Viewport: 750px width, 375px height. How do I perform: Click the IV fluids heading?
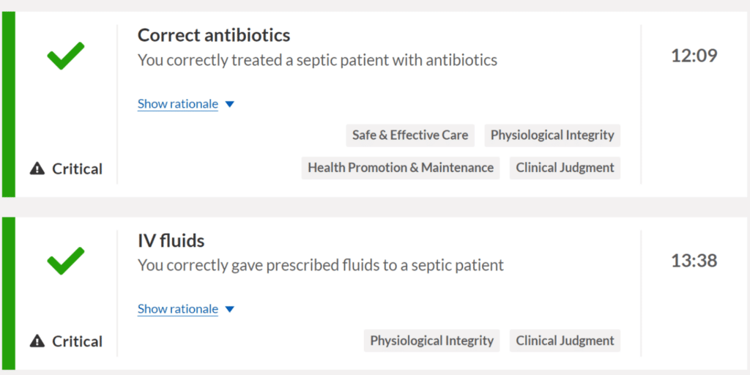(x=171, y=240)
